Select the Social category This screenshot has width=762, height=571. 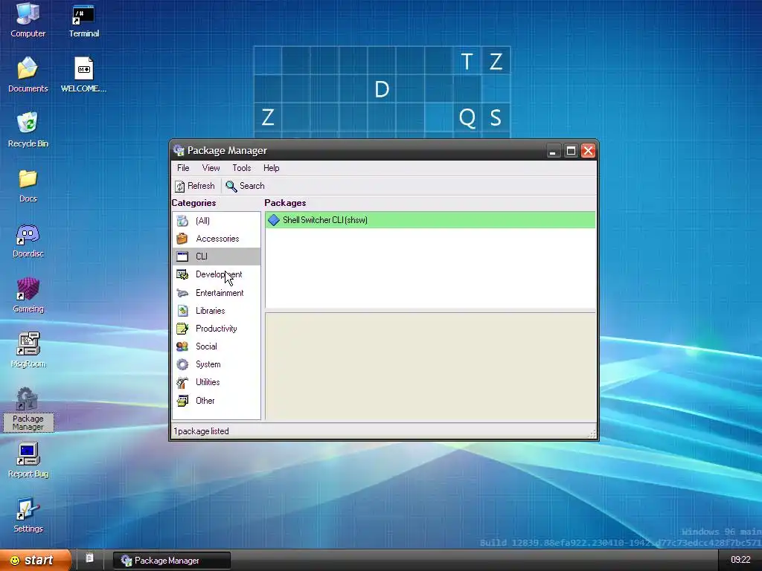tap(217, 346)
